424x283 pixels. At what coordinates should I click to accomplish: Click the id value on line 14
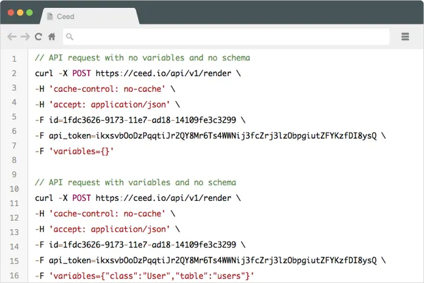[149, 245]
